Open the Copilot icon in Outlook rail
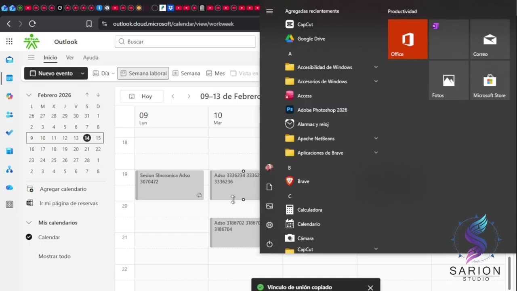This screenshot has width=517, height=291. 9,96
